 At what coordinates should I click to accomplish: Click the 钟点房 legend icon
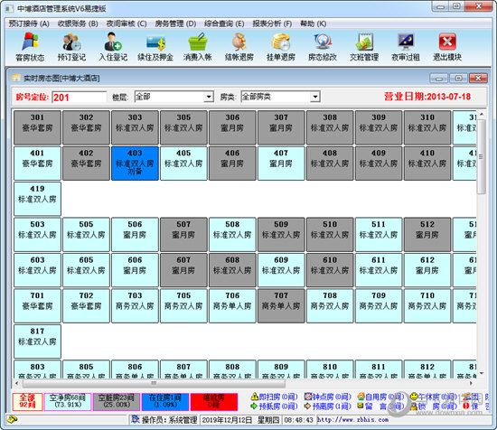[307, 397]
